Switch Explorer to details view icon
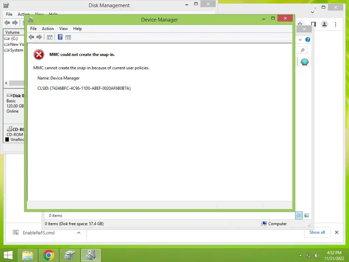This screenshot has width=349, height=262. [x=299, y=216]
